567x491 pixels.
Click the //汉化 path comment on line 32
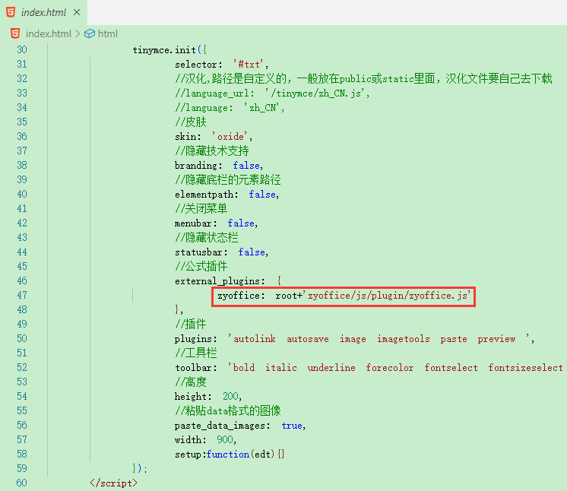[x=363, y=78]
